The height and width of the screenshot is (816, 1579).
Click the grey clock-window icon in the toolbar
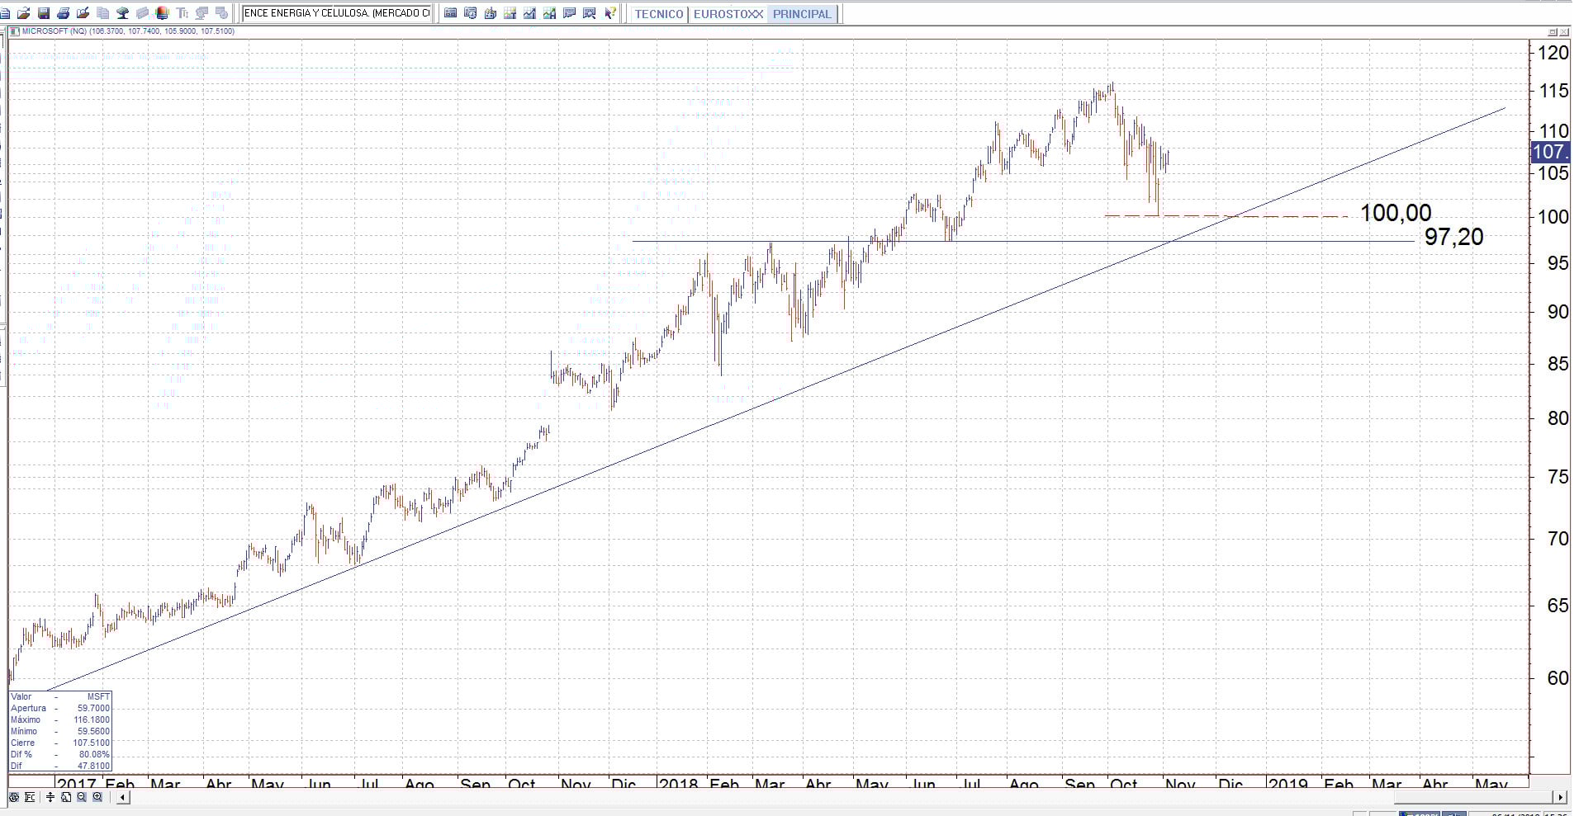click(222, 13)
